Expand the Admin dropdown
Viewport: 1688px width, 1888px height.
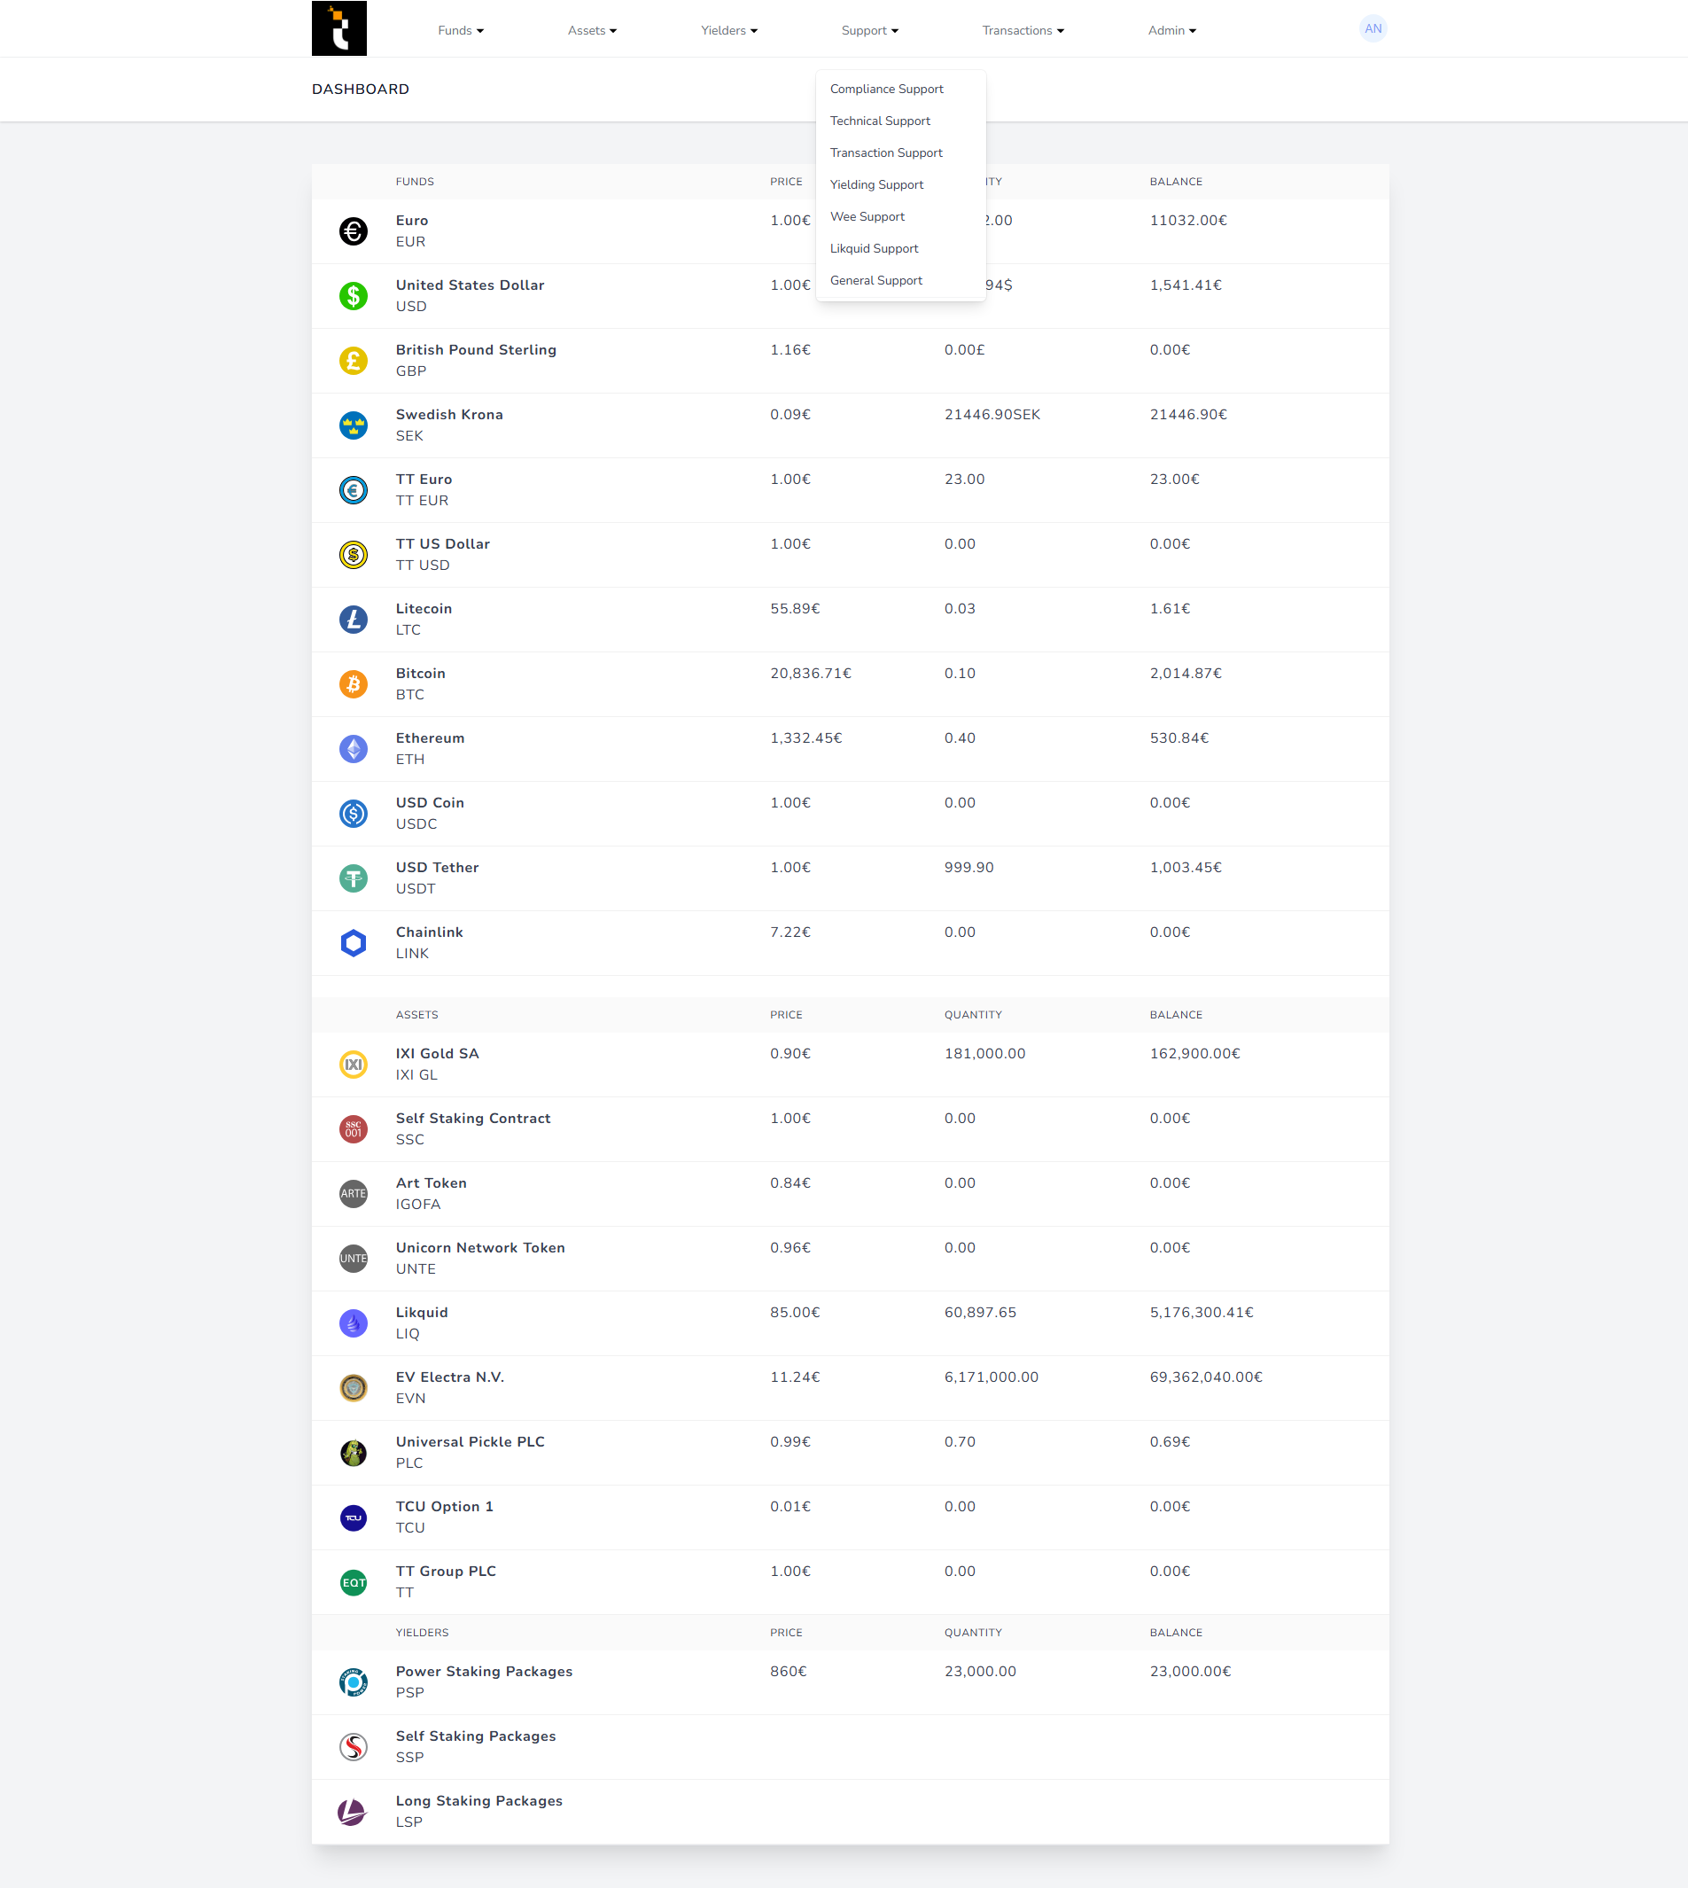[1172, 31]
